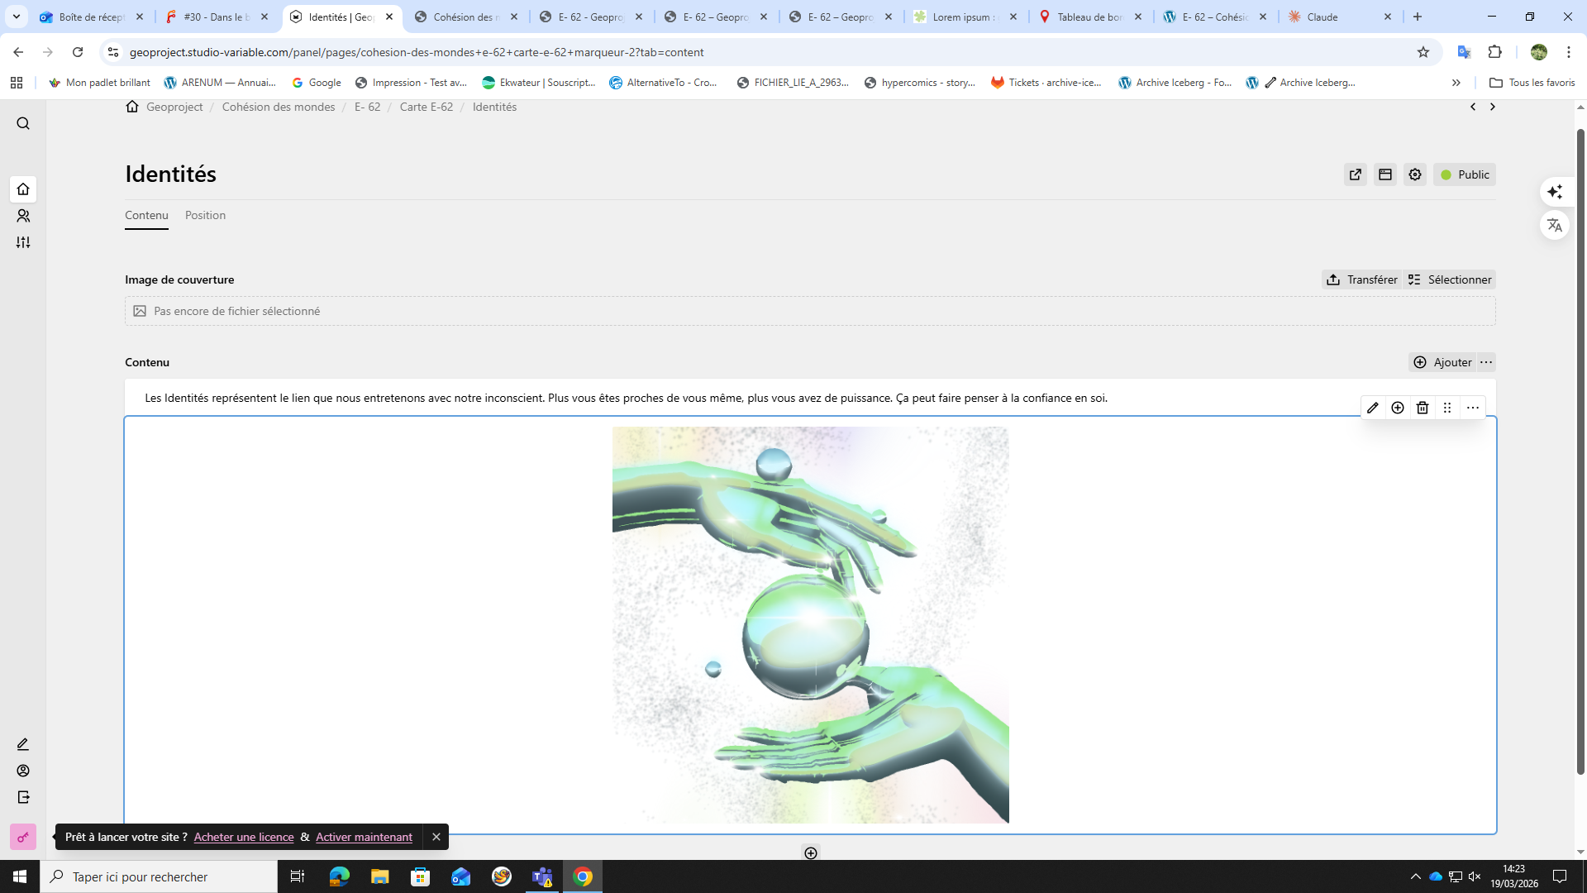Image resolution: width=1587 pixels, height=893 pixels.
Task: Open users view in sidebar
Action: (x=23, y=216)
